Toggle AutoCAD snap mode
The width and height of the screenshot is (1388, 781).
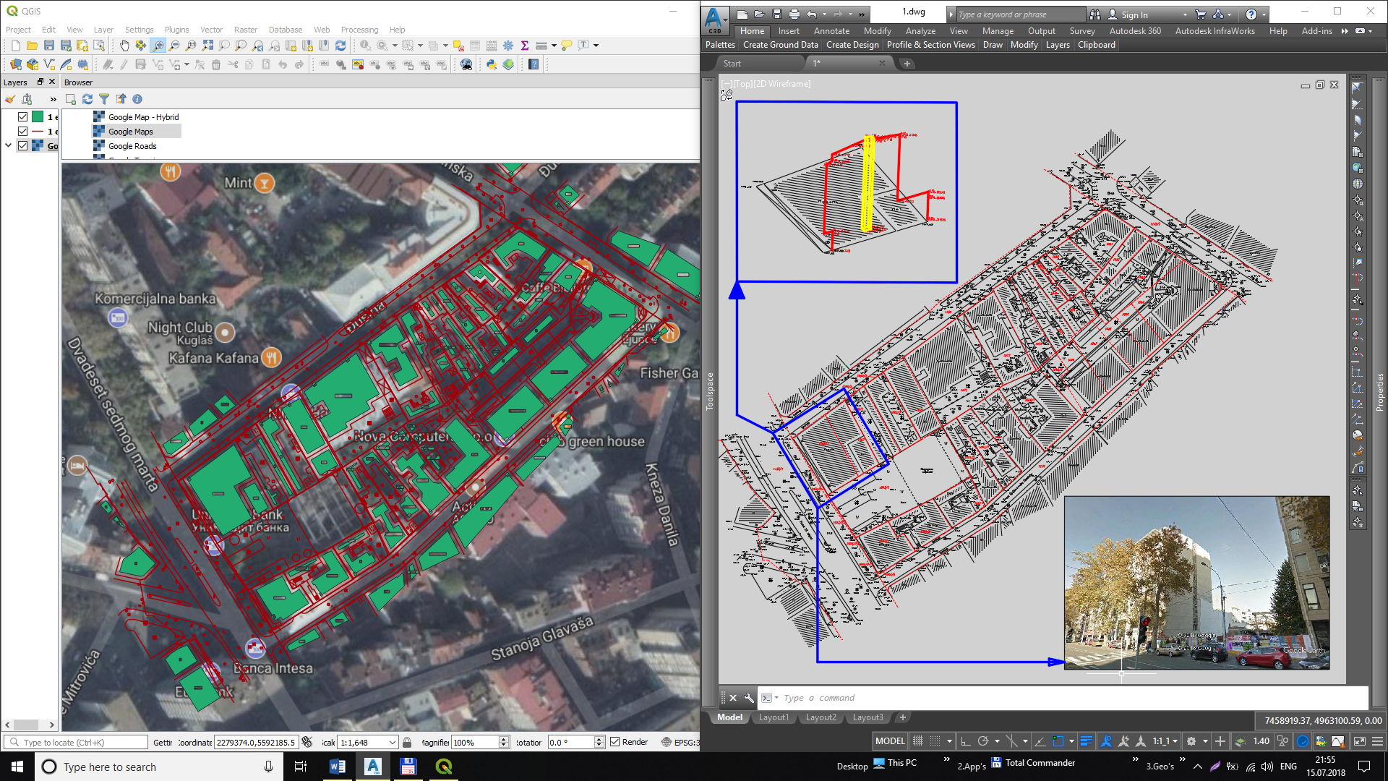[x=935, y=741]
